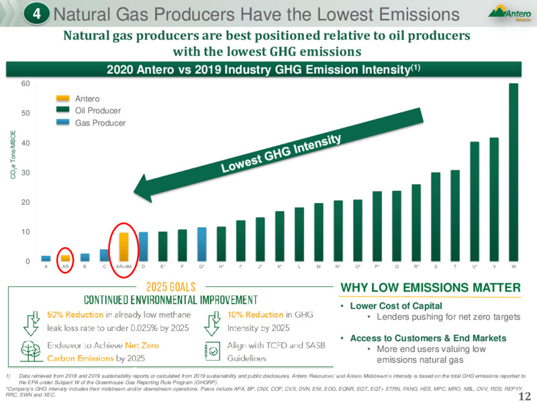Click the y-axis label 'CO2e Tons/MBOE'
The width and height of the screenshot is (537, 403).
tap(13, 154)
